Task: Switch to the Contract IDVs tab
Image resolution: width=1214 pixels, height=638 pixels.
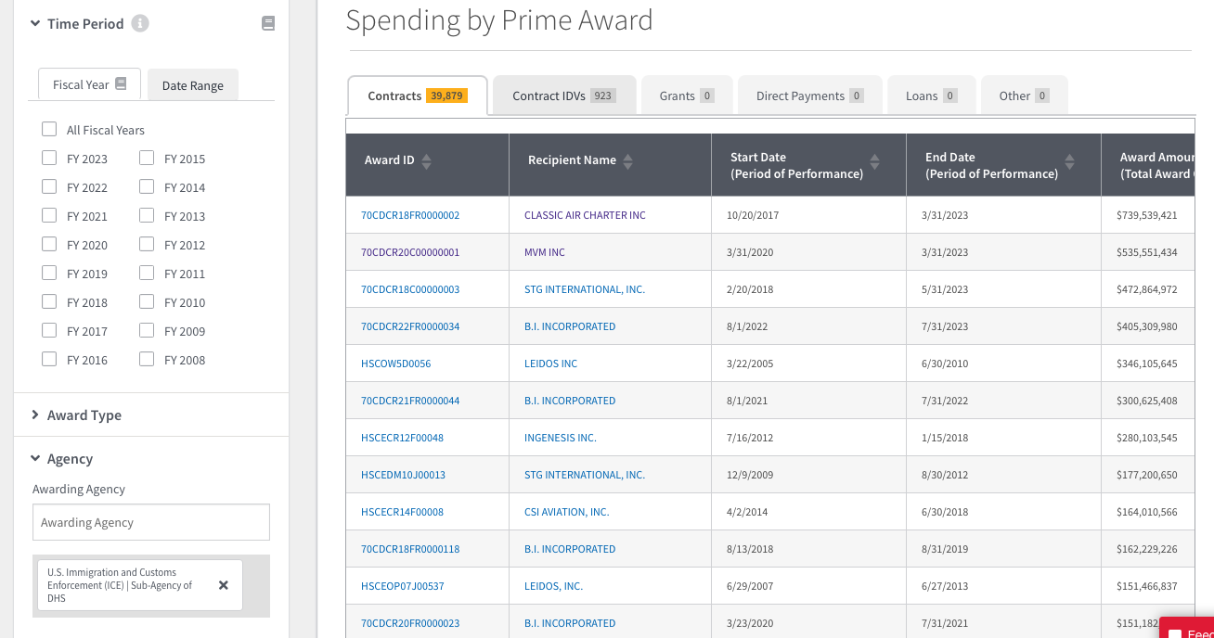Action: (564, 95)
